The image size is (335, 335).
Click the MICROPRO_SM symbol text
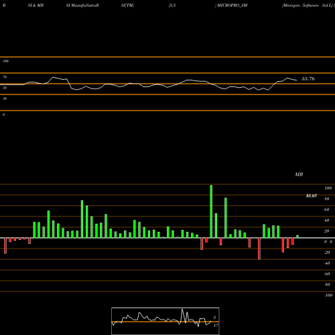click(x=232, y=5)
